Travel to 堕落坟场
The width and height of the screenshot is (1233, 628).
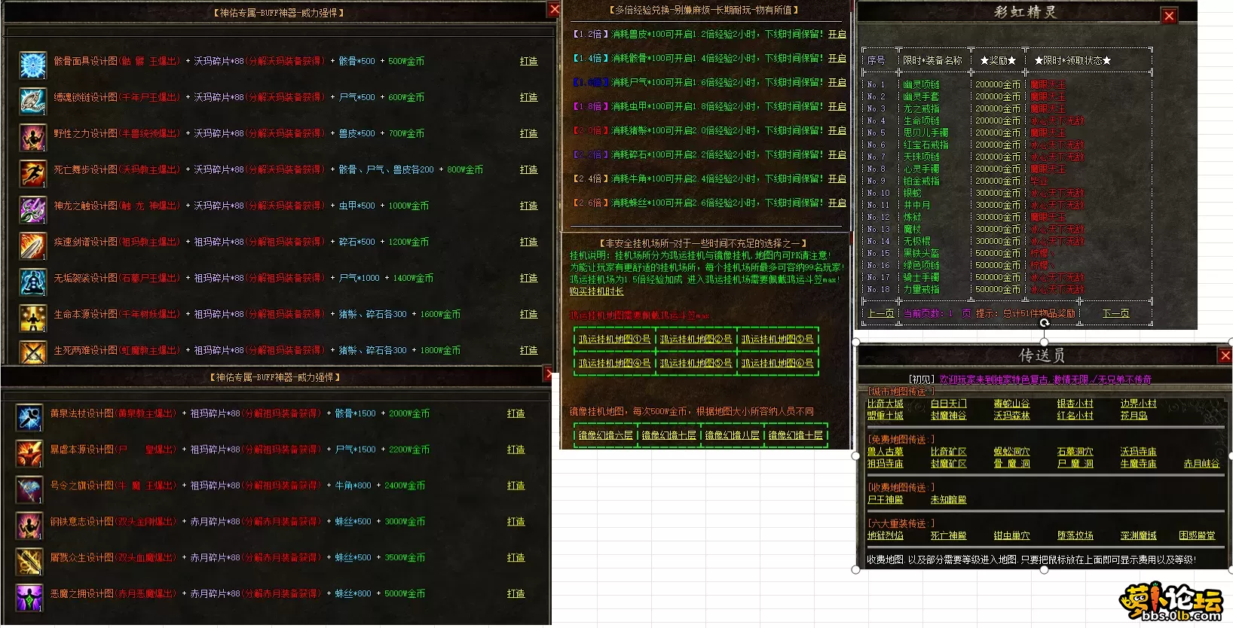1075,536
